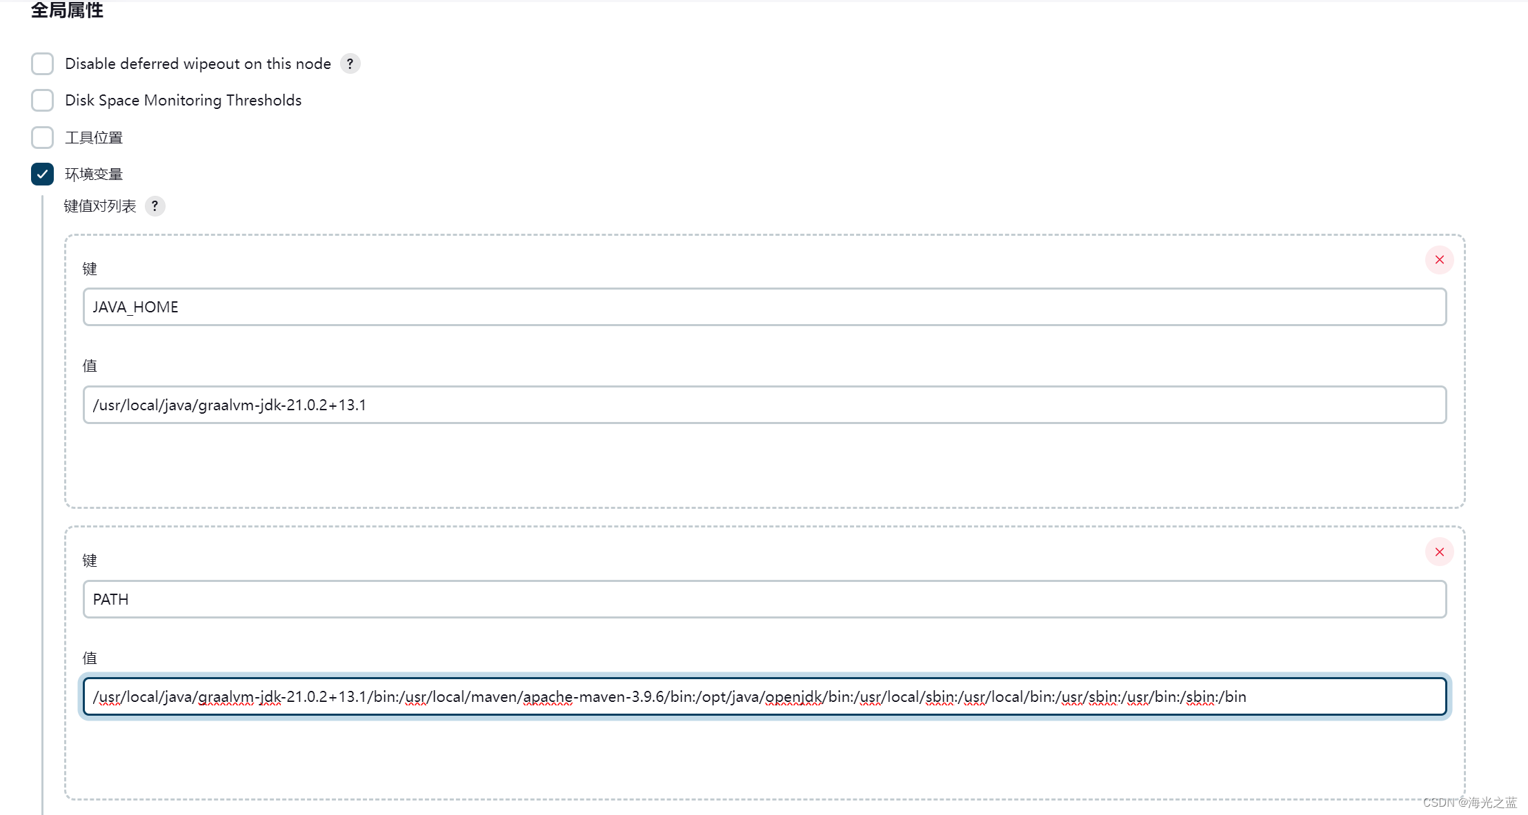Tick Disk Space Monitoring Thresholds checkbox
Image resolution: width=1528 pixels, height=815 pixels.
coord(42,100)
